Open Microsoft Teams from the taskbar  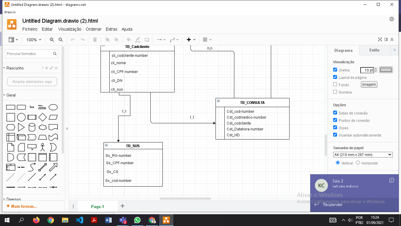(123, 220)
